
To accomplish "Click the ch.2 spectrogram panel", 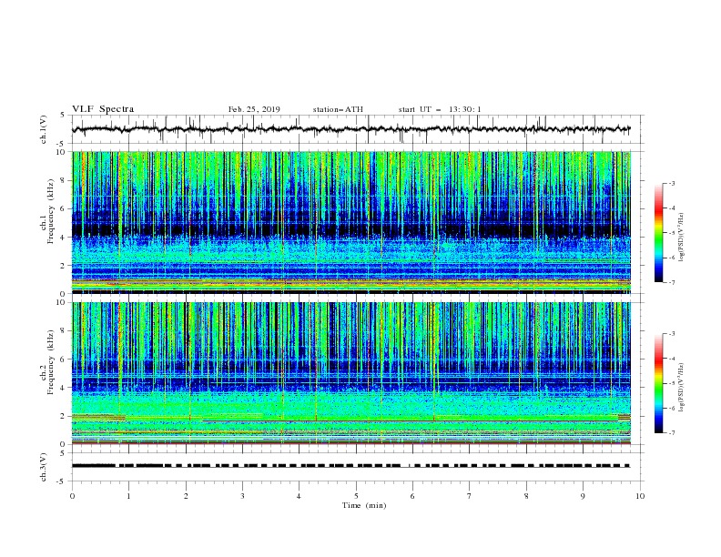I will [x=351, y=373].
